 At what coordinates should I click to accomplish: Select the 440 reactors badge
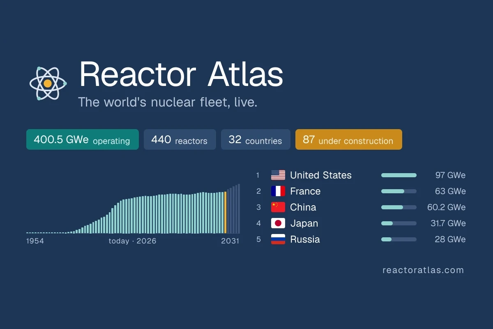(x=180, y=139)
